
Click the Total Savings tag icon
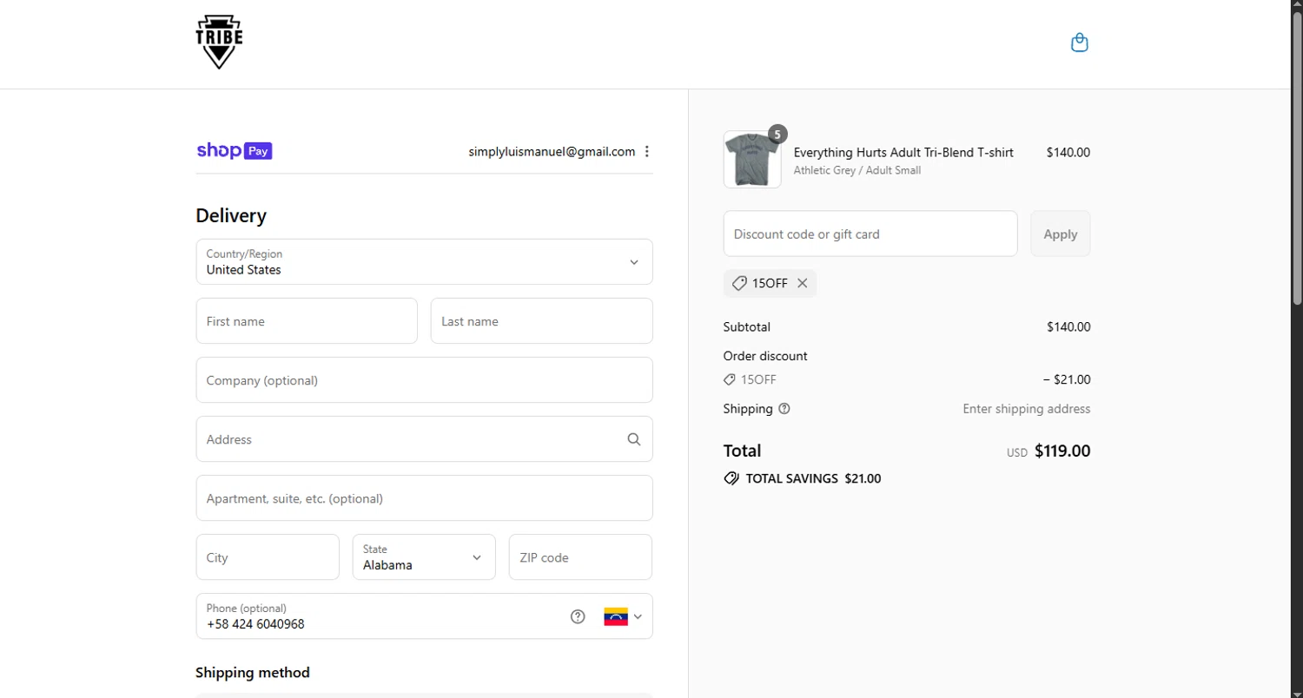pyautogui.click(x=731, y=478)
